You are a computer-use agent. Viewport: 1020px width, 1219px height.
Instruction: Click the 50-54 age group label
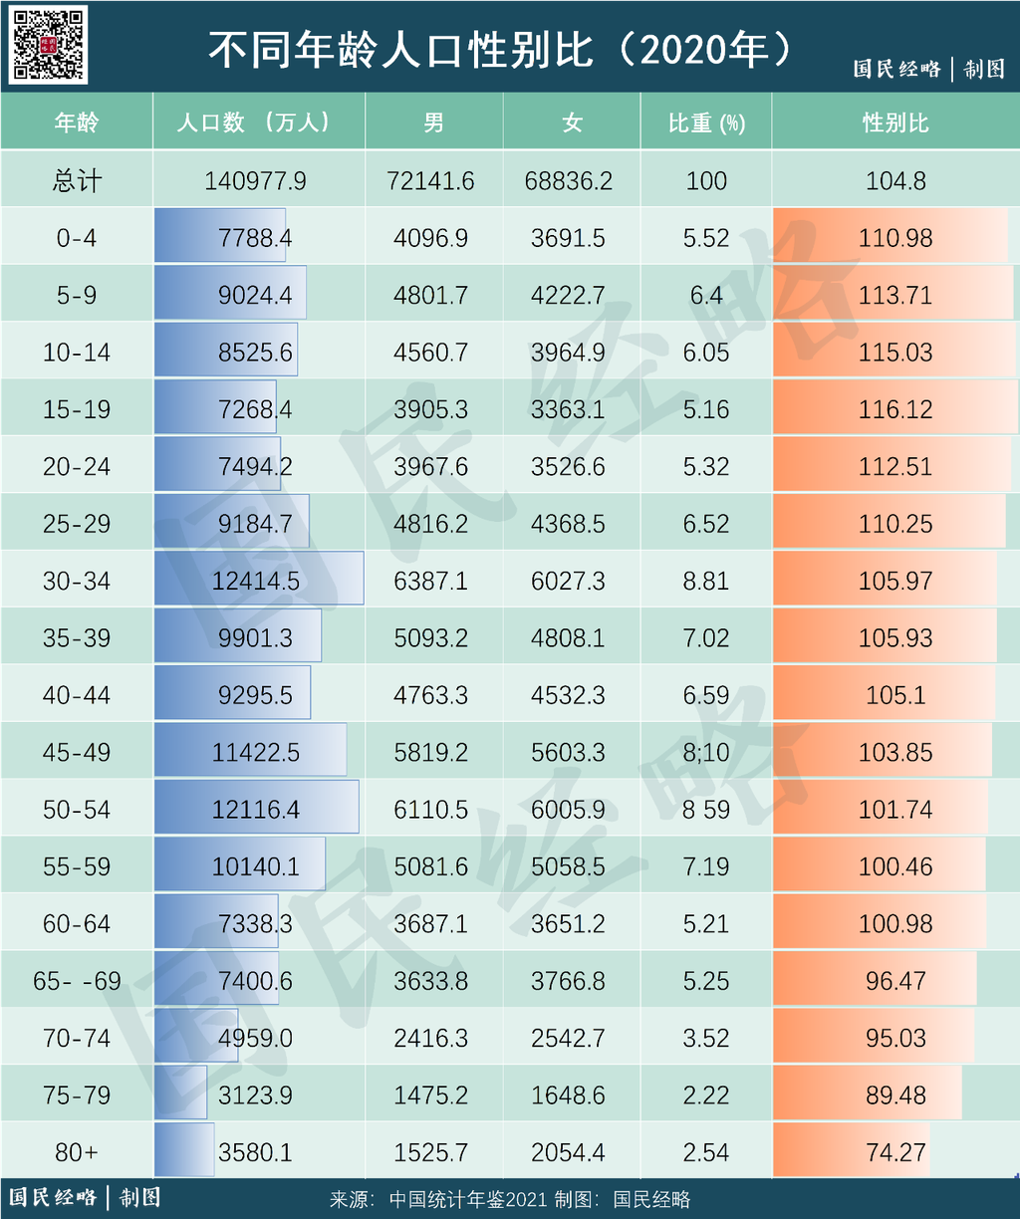point(77,810)
